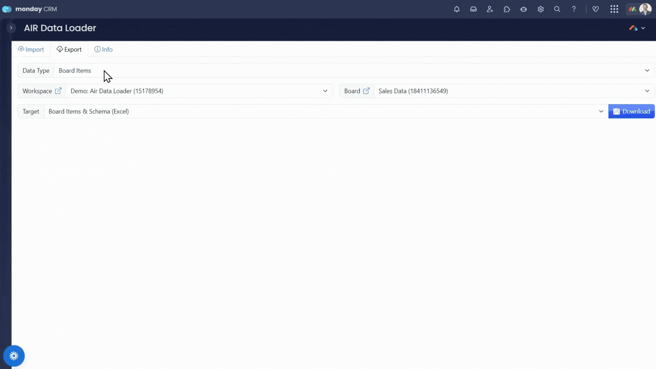Click the Target label

tap(31, 111)
